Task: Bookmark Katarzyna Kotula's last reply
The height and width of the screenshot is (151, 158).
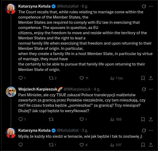Action: click(143, 145)
